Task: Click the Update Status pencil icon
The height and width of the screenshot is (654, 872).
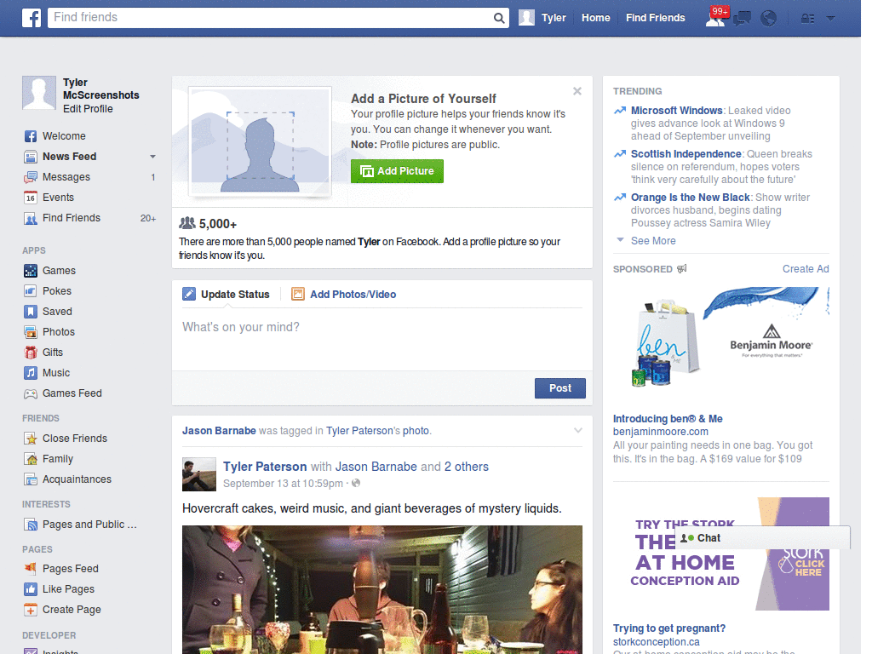Action: (x=189, y=294)
